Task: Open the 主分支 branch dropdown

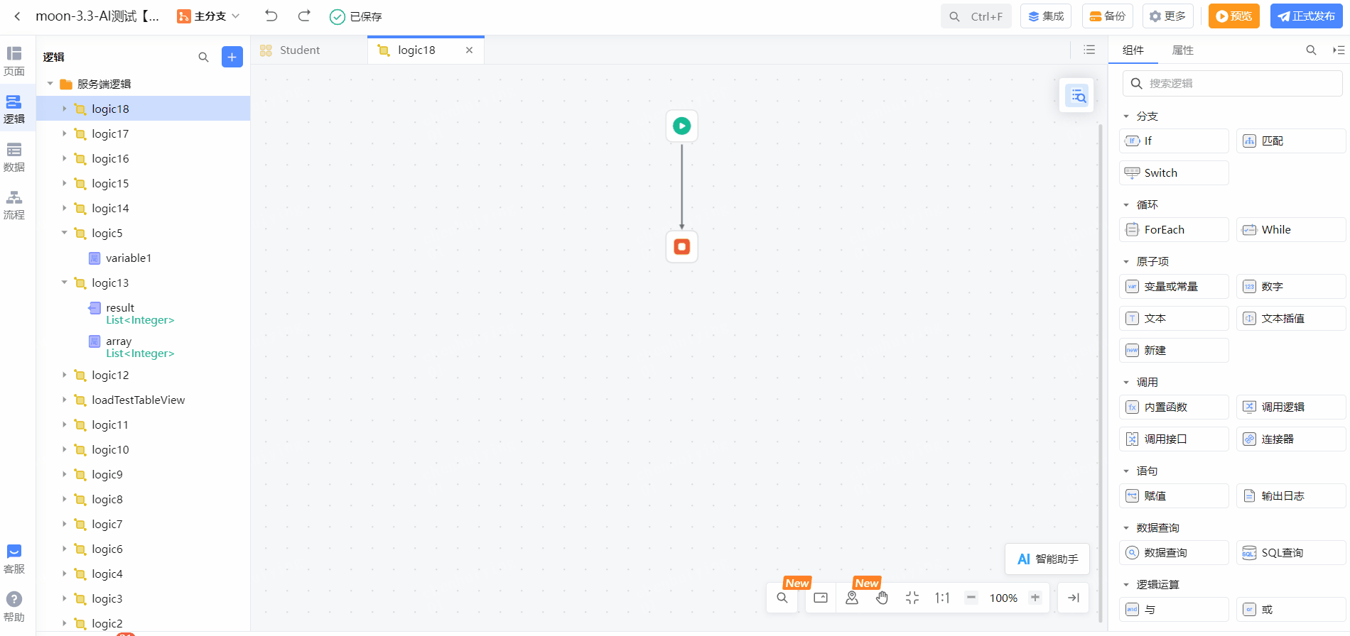Action: [209, 16]
